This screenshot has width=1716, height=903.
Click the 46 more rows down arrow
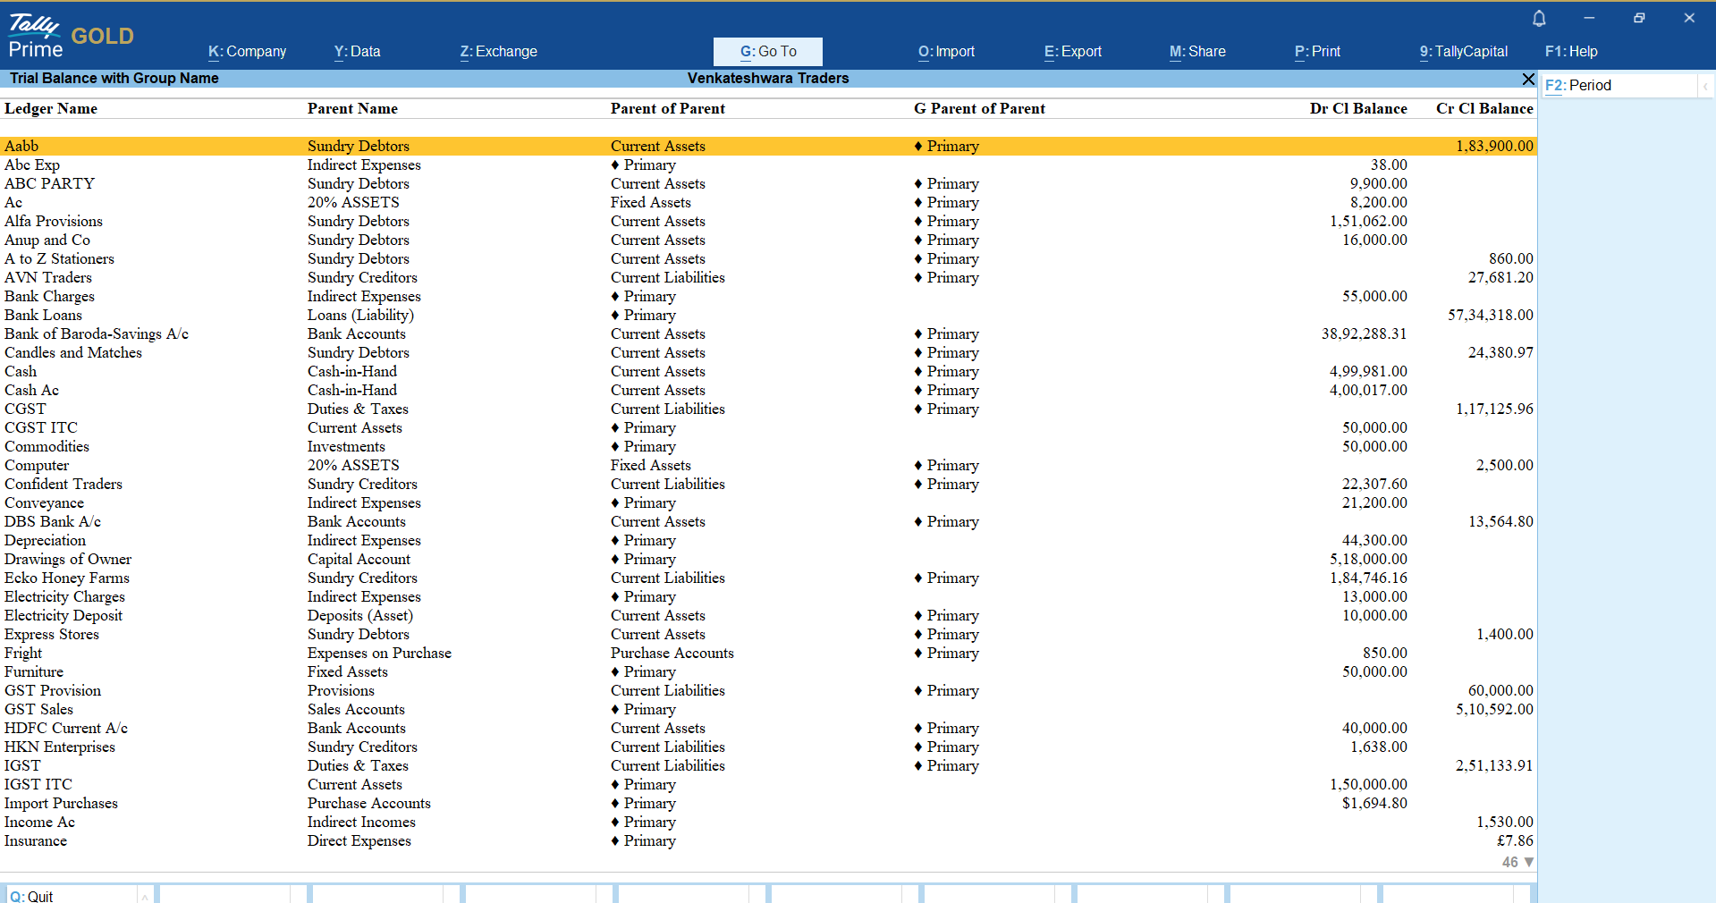[x=1528, y=862]
